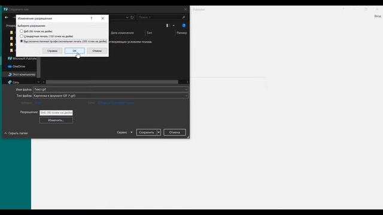Open the Сервис dropdown menu
383x215 pixels.
[x=124, y=133]
